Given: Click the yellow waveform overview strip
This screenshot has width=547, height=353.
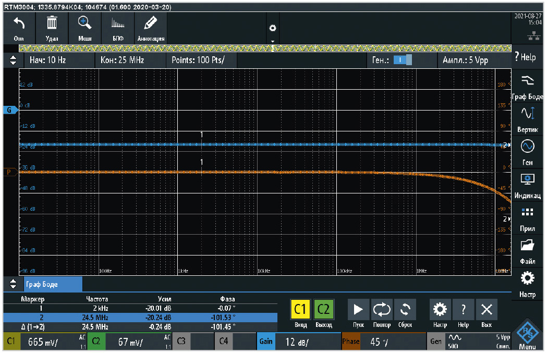Looking at the screenshot, I should tap(265, 48).
